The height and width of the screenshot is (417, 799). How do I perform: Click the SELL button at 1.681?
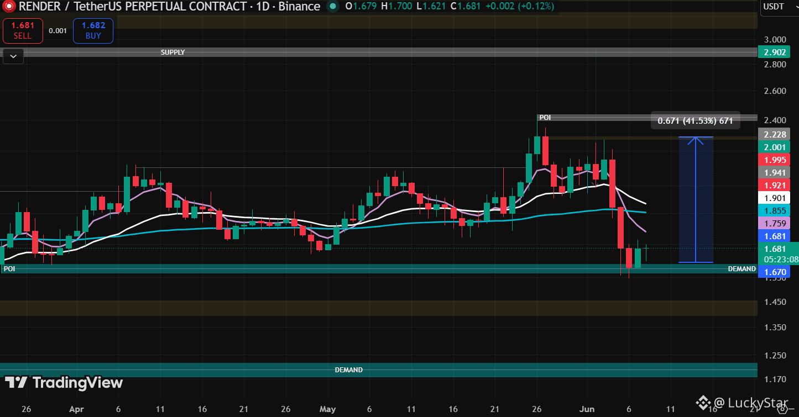23,30
